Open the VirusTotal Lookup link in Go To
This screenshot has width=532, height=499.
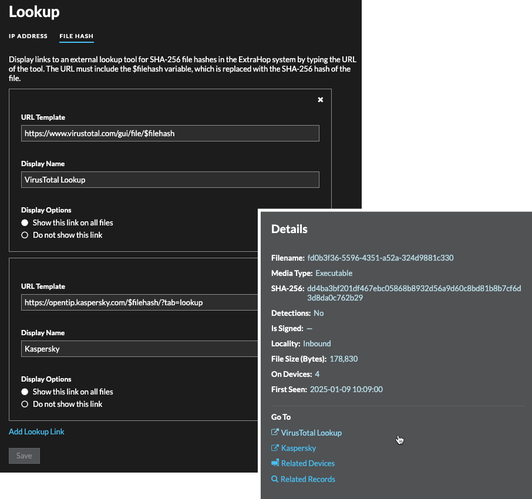click(311, 433)
